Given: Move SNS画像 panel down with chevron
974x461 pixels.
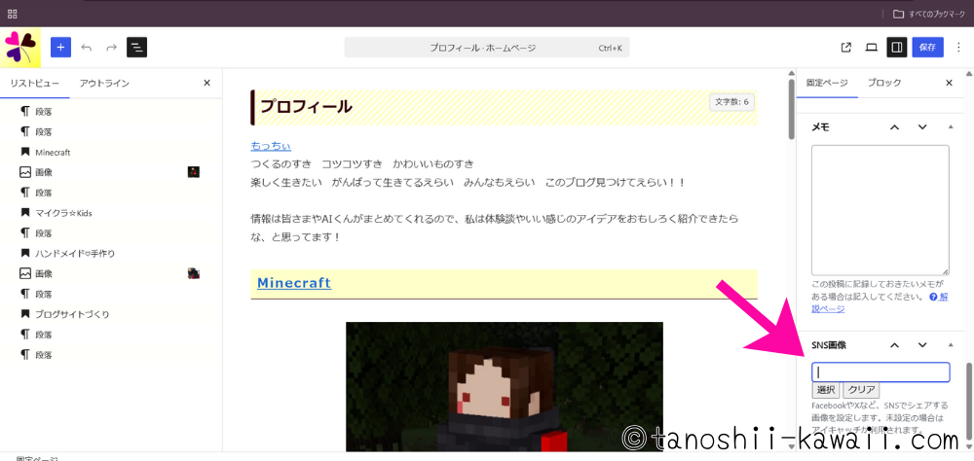Looking at the screenshot, I should coord(922,345).
